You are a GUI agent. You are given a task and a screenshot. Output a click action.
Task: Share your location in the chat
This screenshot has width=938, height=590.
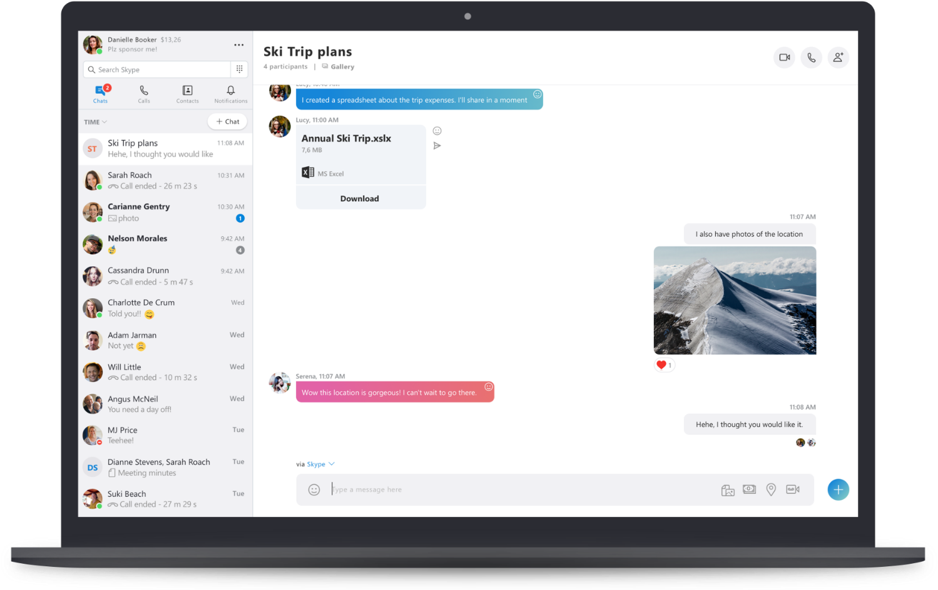point(770,489)
